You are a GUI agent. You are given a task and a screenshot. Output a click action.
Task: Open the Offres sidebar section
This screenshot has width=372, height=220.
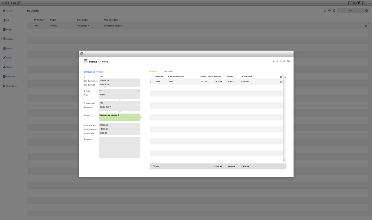(7, 48)
